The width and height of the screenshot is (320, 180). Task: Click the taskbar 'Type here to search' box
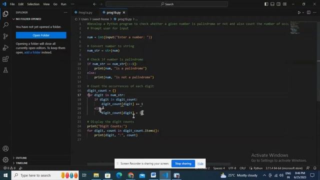(45, 175)
